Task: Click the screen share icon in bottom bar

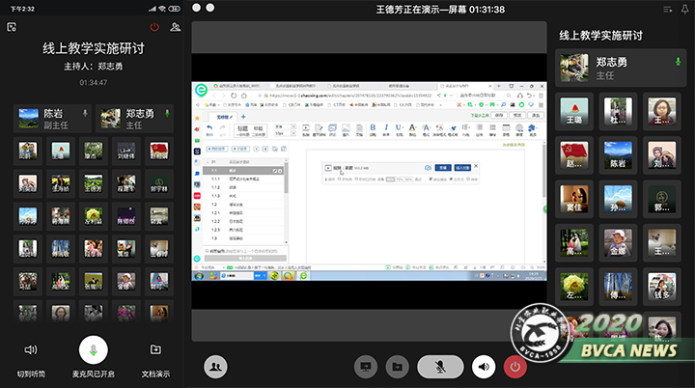Action: click(x=365, y=367)
